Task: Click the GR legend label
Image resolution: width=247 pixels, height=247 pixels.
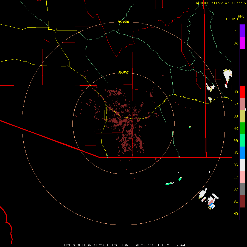Action: pyautogui.click(x=235, y=104)
